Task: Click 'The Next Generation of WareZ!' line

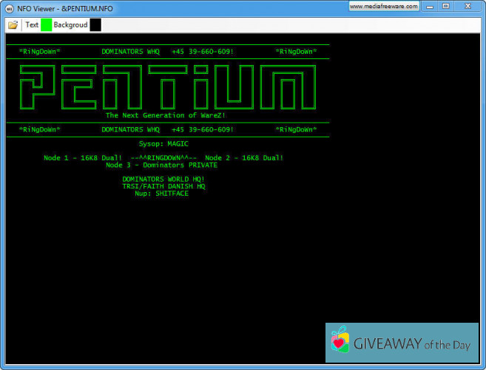Action: click(166, 115)
